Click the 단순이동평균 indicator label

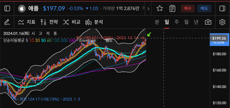pyautogui.click(x=14, y=41)
